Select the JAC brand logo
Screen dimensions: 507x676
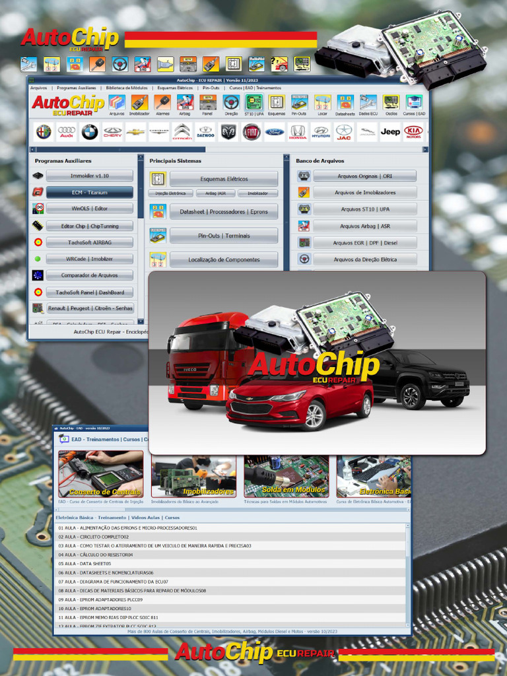tap(344, 132)
